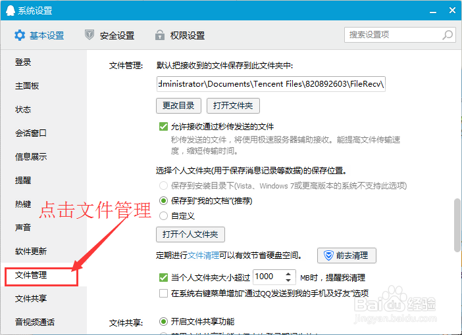
Task: Click the gear icon of 基本设置
Action: click(20, 35)
